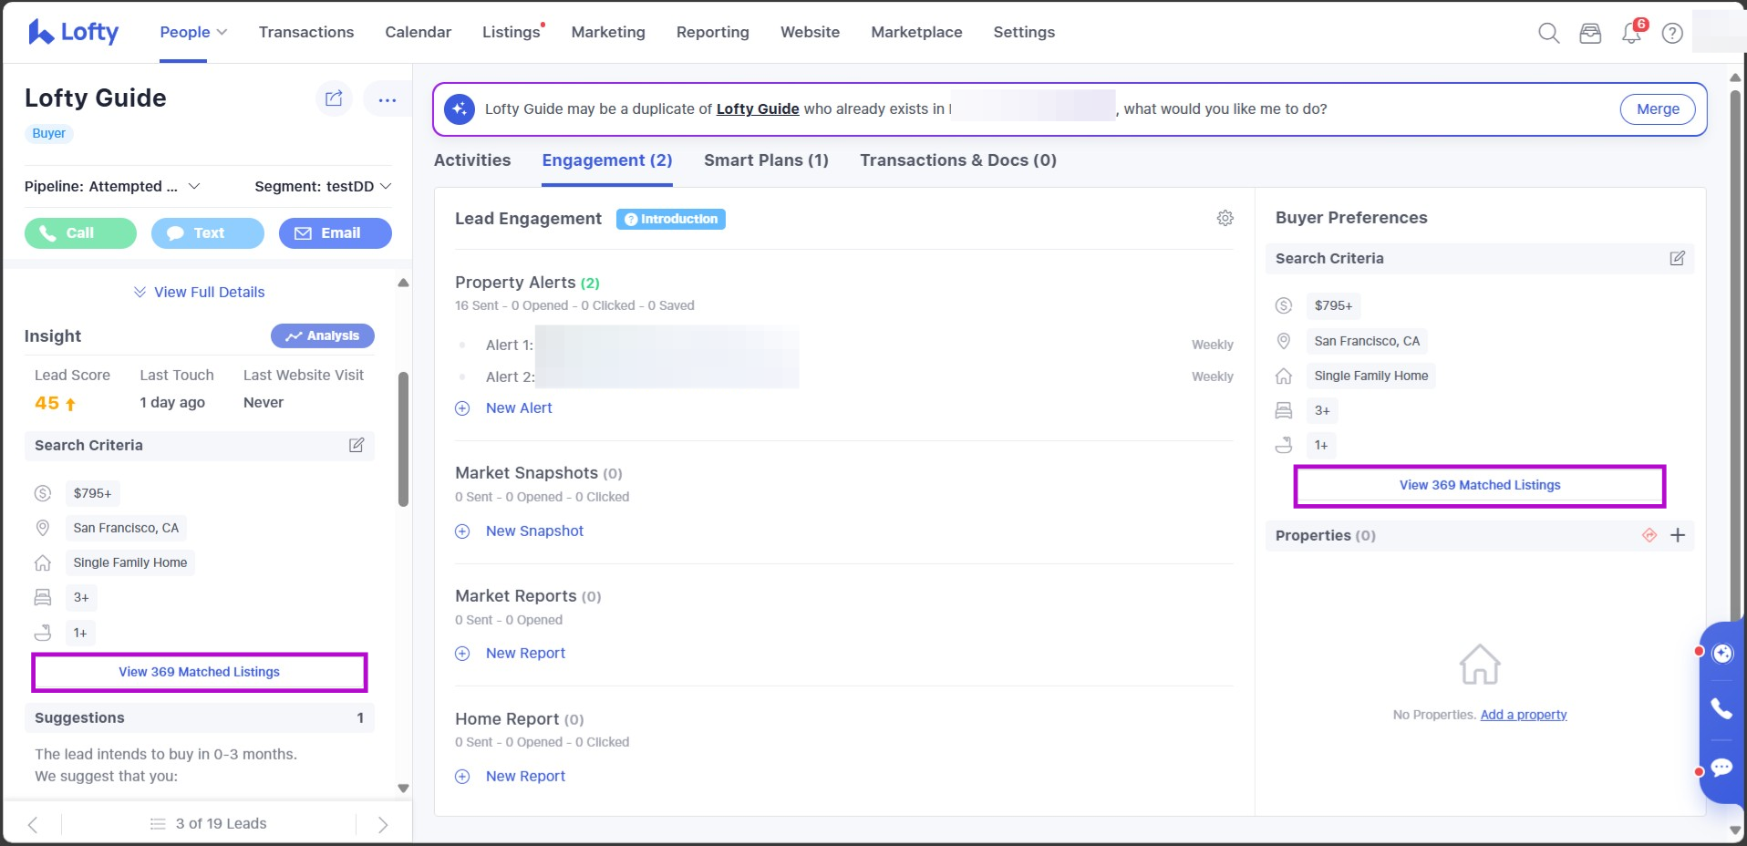Open the floating phone dialer icon
The image size is (1747, 846).
point(1721,708)
